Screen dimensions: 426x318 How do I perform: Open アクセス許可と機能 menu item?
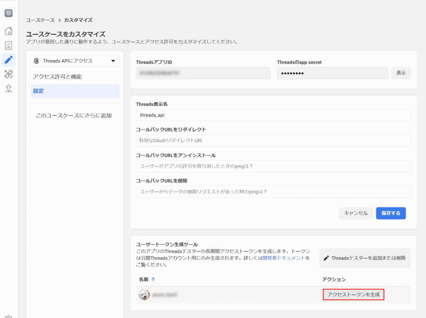tap(57, 77)
